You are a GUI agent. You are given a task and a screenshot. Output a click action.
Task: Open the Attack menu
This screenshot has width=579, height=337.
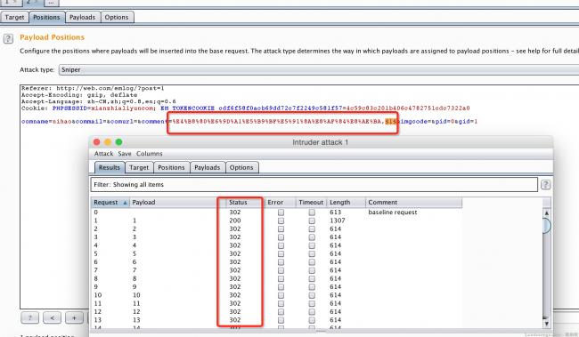click(x=103, y=154)
